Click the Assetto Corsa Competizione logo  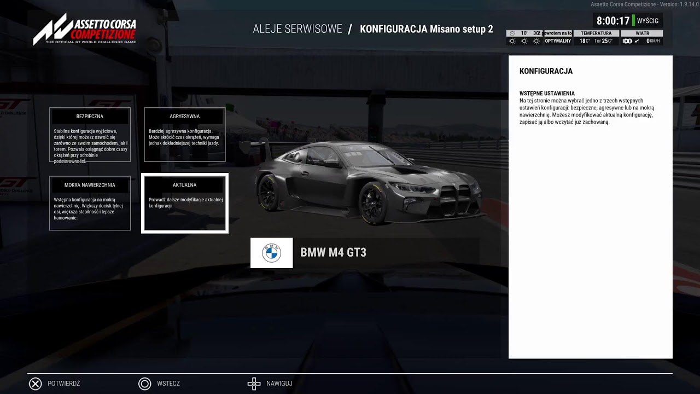pos(85,28)
